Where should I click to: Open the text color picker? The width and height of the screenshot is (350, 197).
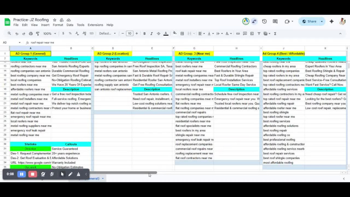[x=166, y=34]
